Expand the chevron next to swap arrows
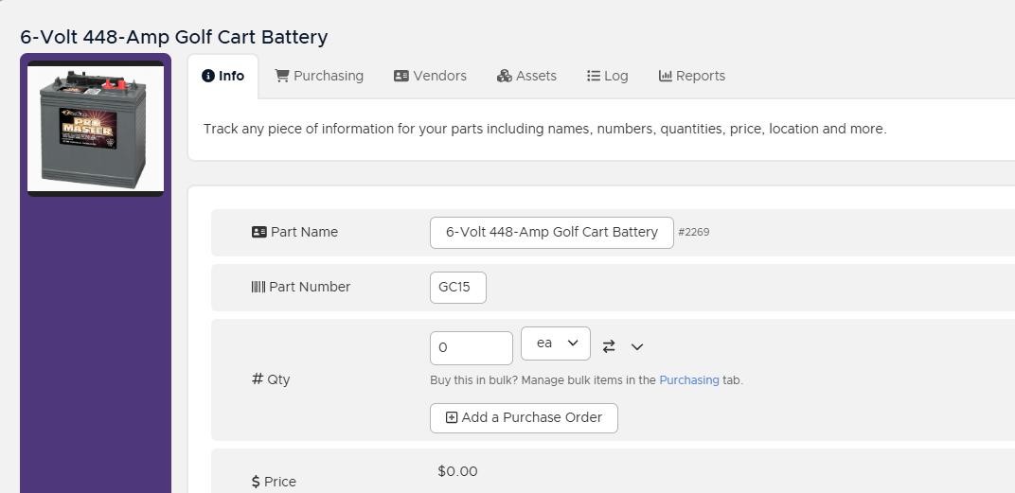Viewport: 1015px width, 493px height. 637,346
